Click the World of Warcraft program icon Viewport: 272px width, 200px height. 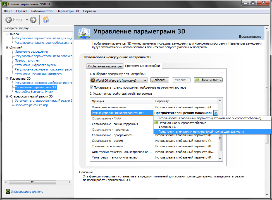pyautogui.click(x=93, y=80)
